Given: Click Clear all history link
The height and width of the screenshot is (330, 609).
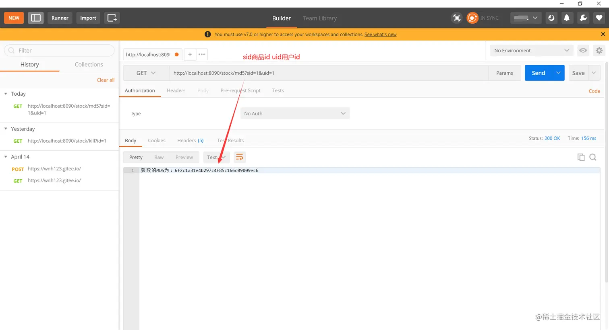Looking at the screenshot, I should [x=106, y=80].
